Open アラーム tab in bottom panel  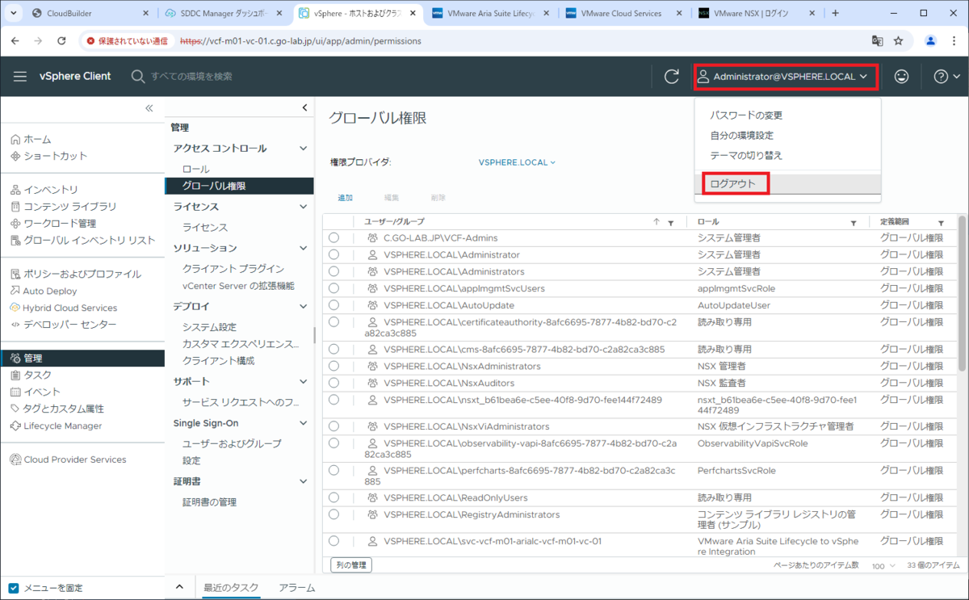[296, 588]
